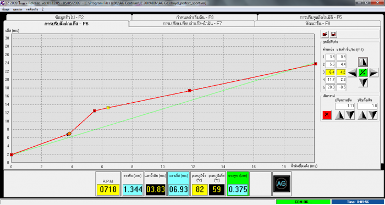The height and width of the screenshot is (205, 385).
Task: Click the red X reset button
Action: [327, 115]
